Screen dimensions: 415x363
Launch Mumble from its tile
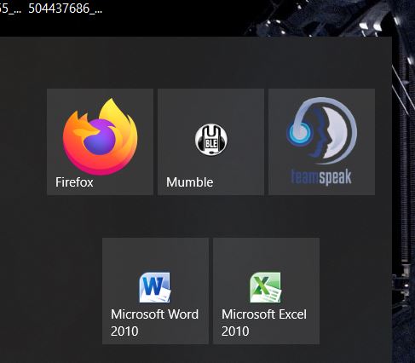210,141
